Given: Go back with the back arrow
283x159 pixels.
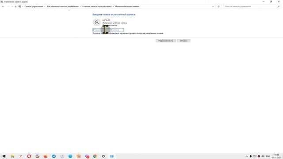Looking at the screenshot, I should [x=3, y=7].
